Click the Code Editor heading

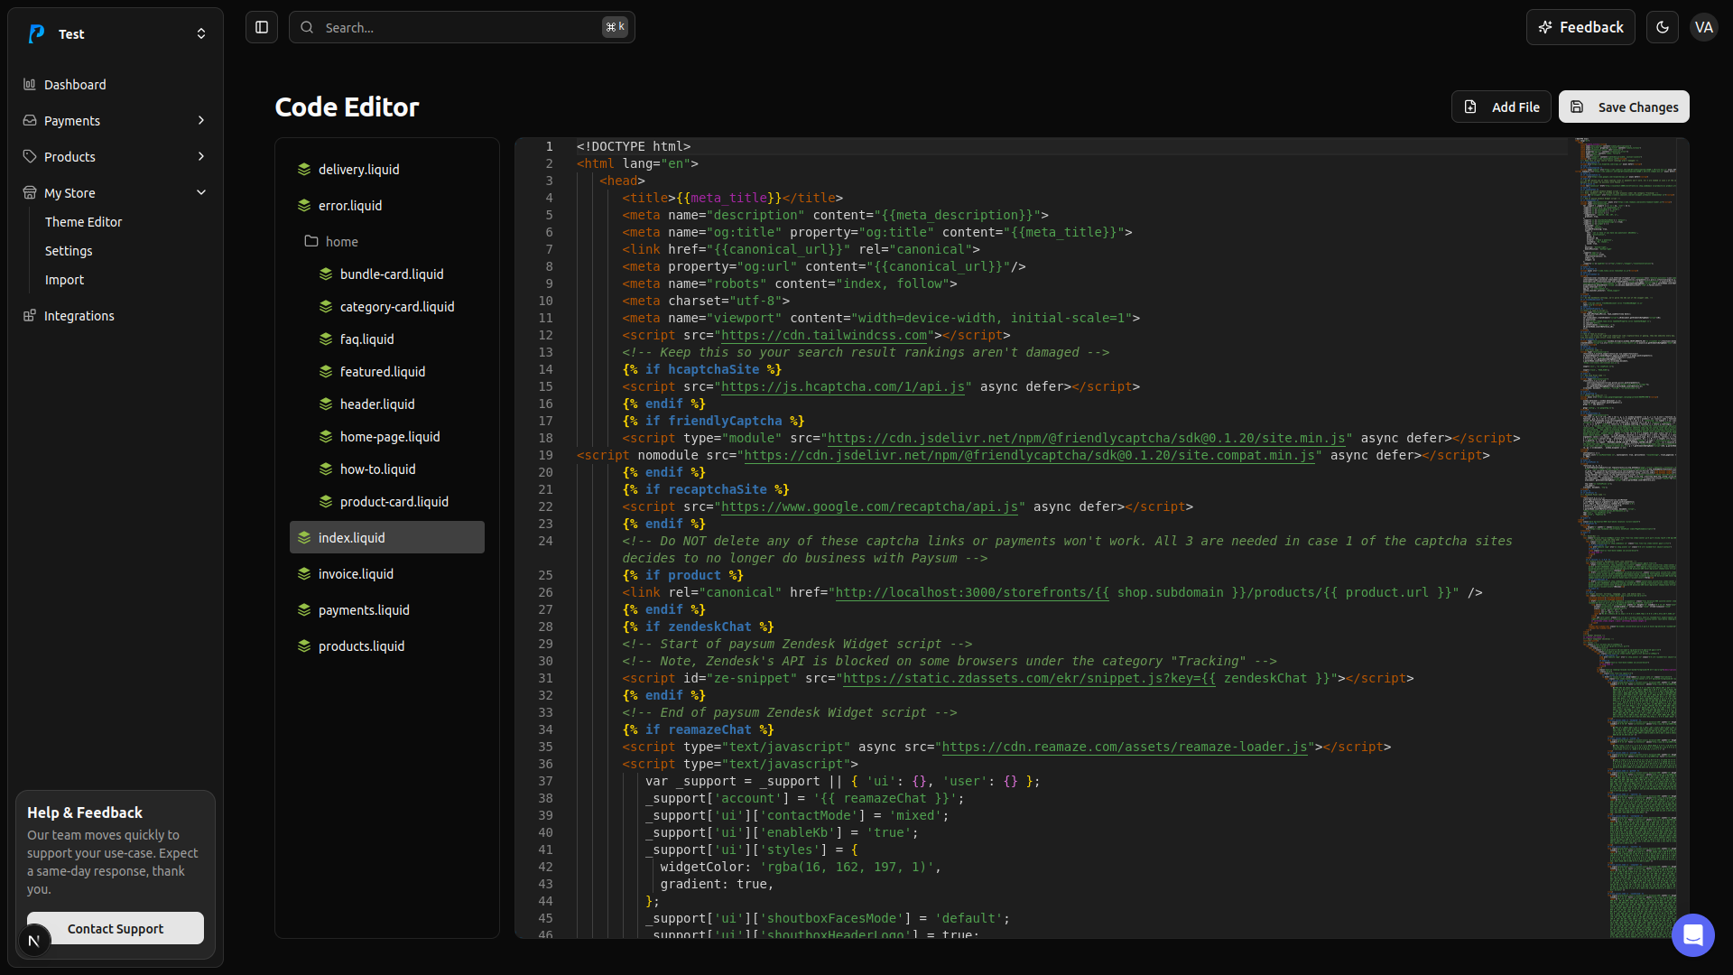tap(347, 107)
